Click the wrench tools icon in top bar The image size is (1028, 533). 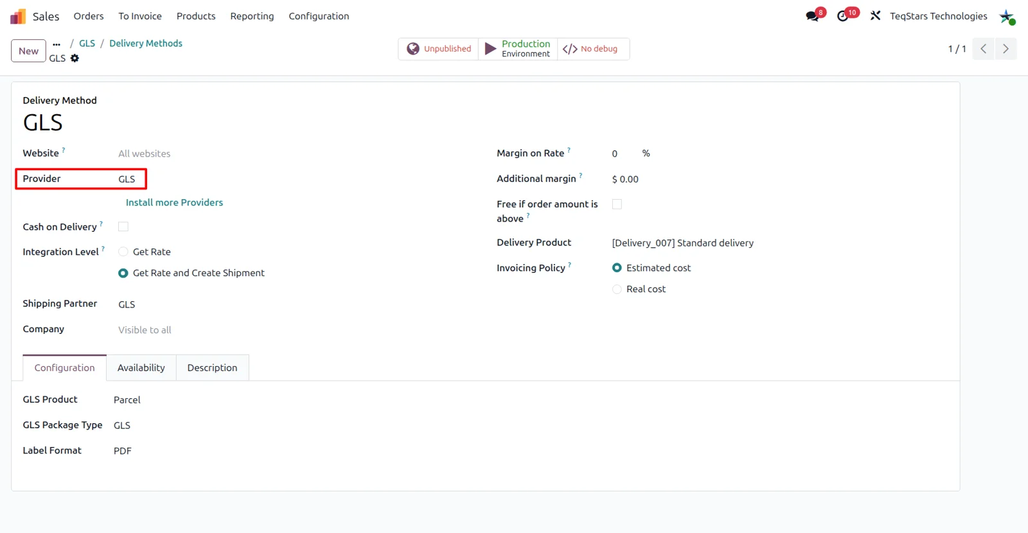tap(875, 16)
